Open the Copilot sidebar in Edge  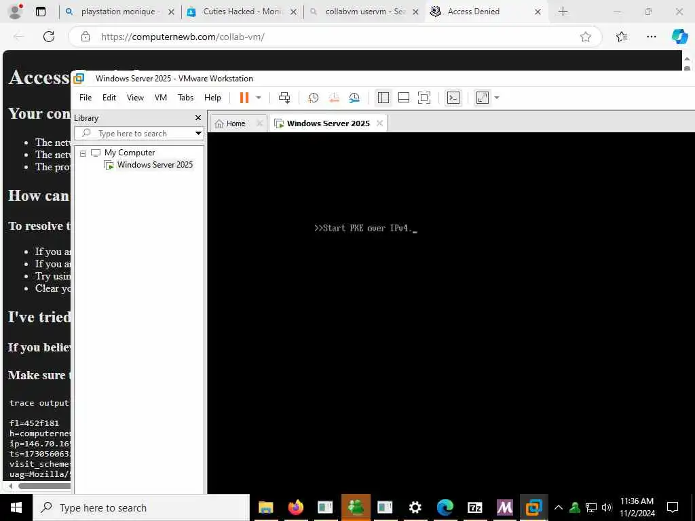pos(679,37)
